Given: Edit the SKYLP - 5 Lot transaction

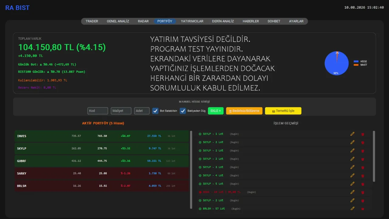Looking at the screenshot, I should (x=353, y=183).
